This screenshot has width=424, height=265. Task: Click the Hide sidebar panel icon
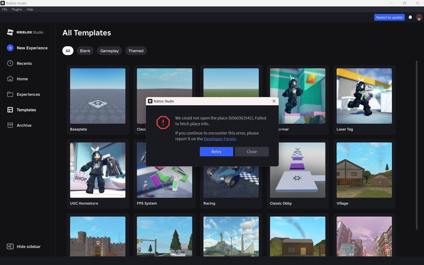pyautogui.click(x=10, y=246)
